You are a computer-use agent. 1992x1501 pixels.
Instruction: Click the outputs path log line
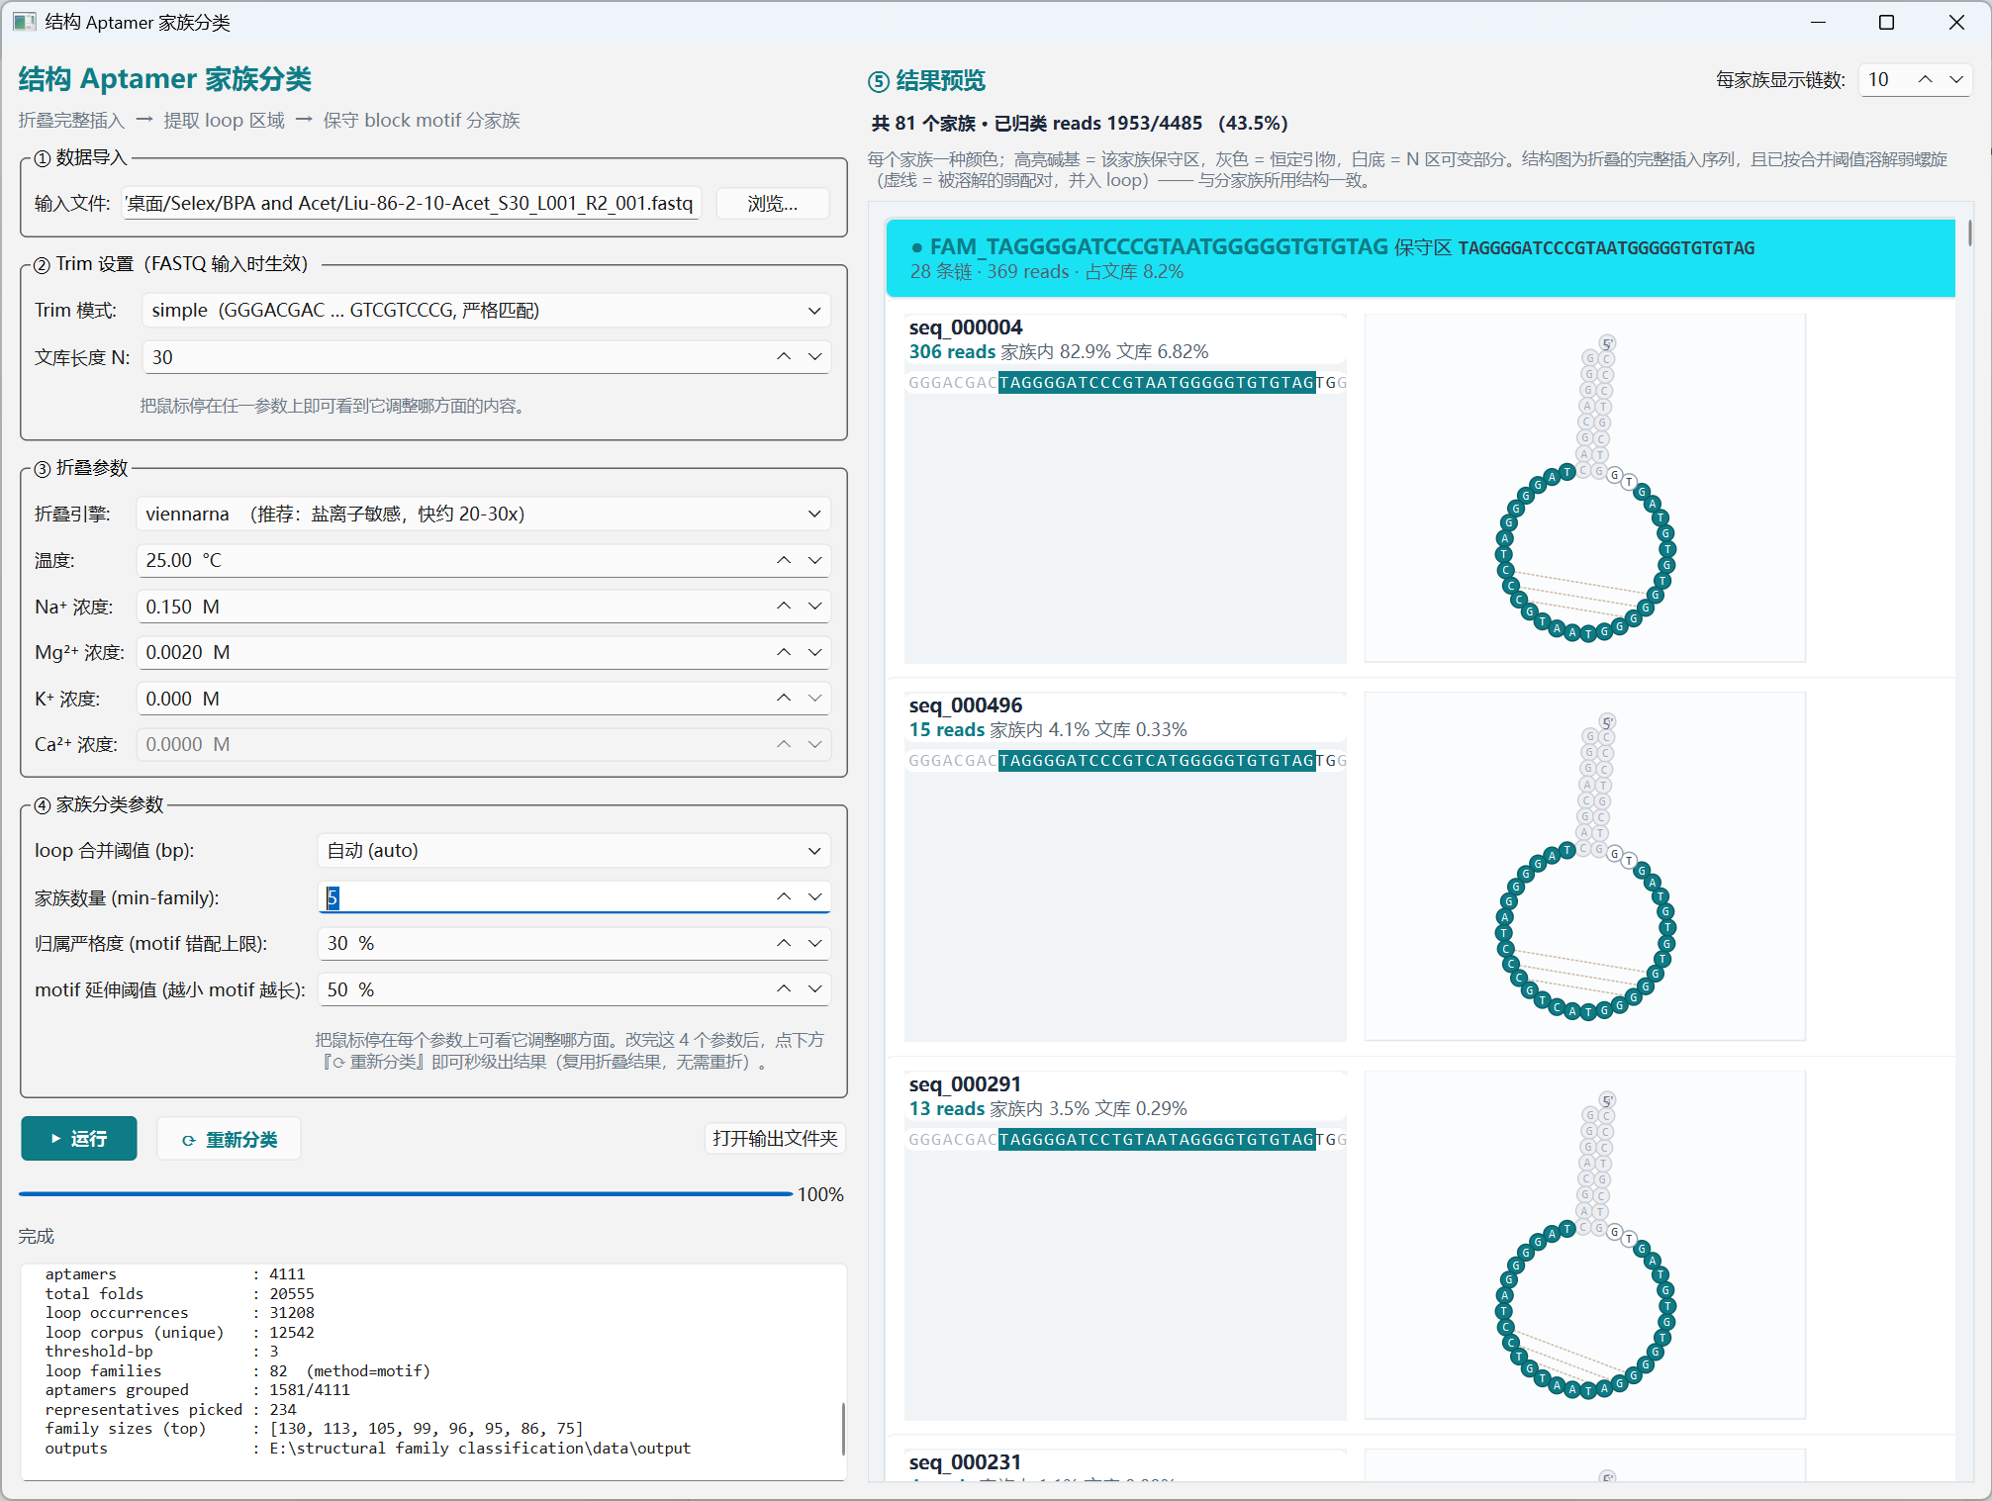pyautogui.click(x=367, y=1449)
